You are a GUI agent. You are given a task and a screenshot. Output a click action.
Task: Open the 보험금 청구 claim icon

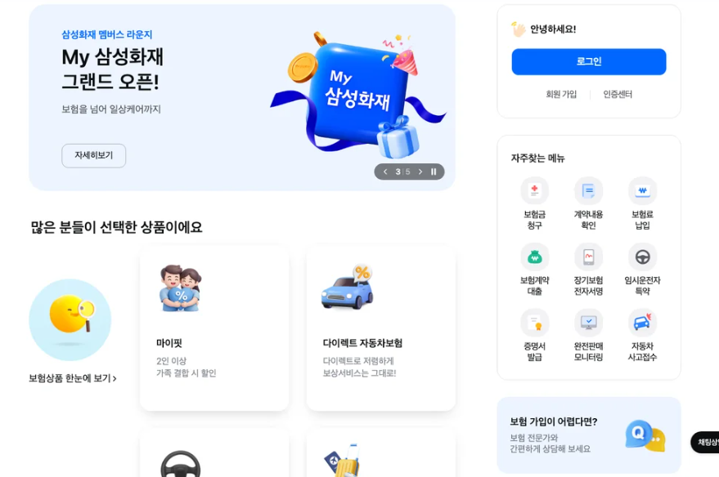tap(534, 191)
